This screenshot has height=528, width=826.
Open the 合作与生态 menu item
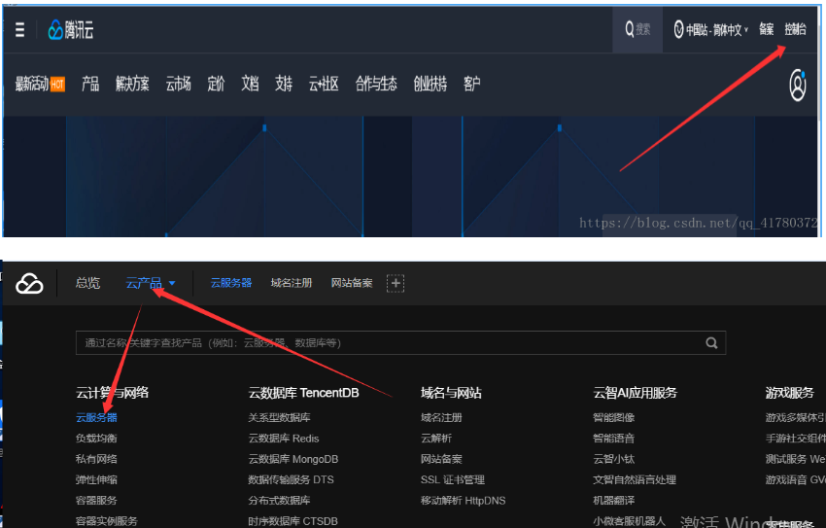point(376,84)
